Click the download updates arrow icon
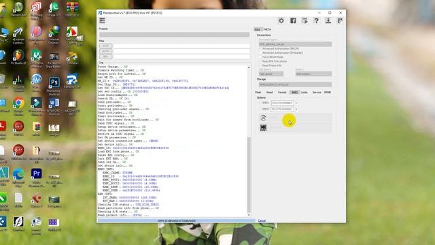Image resolution: width=435 pixels, height=245 pixels. pyautogui.click(x=328, y=20)
